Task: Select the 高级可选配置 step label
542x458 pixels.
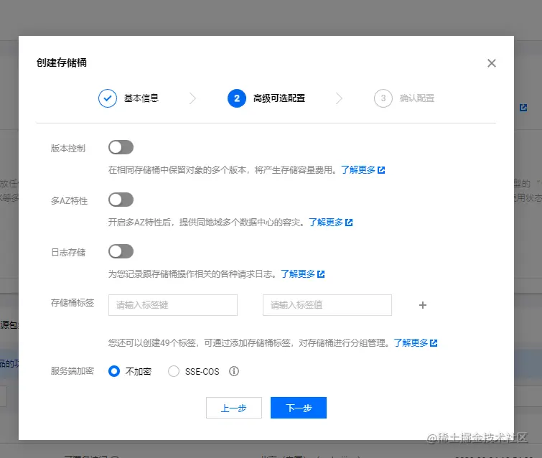Action: pos(279,98)
